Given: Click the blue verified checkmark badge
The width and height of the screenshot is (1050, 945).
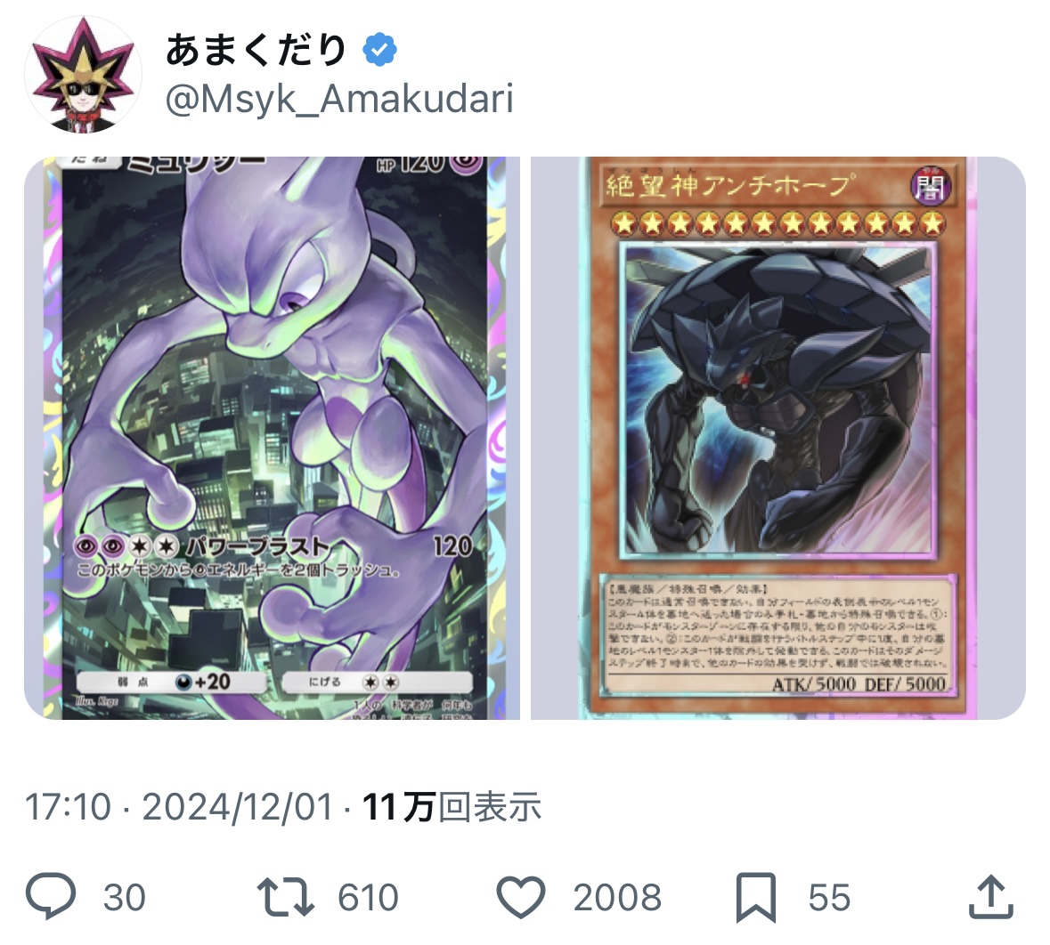Looking at the screenshot, I should click(379, 50).
